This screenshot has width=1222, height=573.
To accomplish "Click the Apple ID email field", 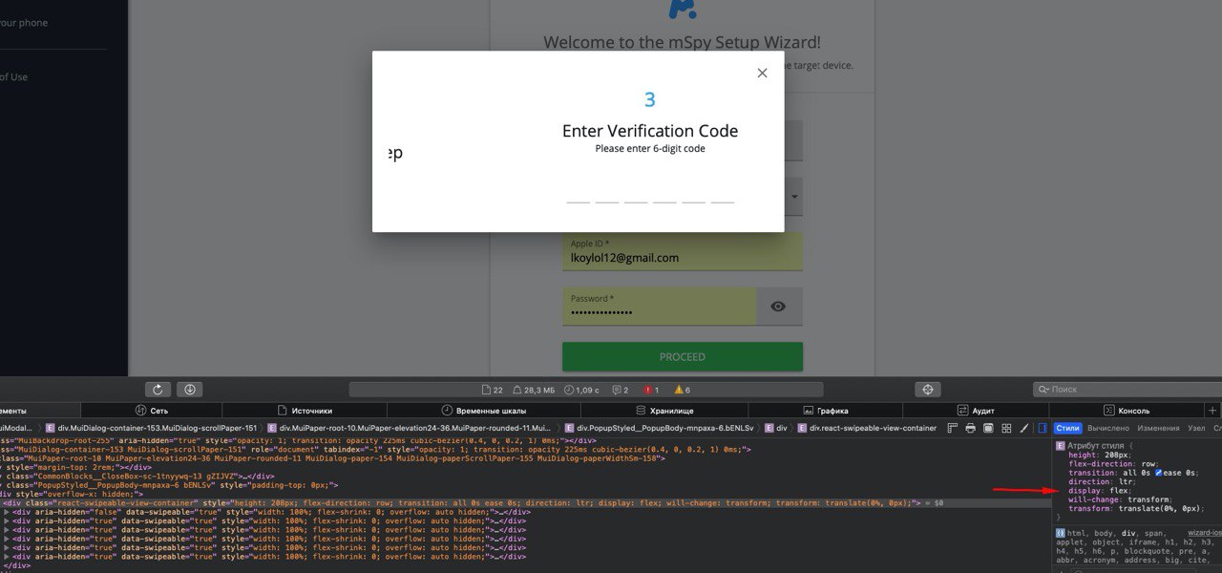I will point(683,252).
